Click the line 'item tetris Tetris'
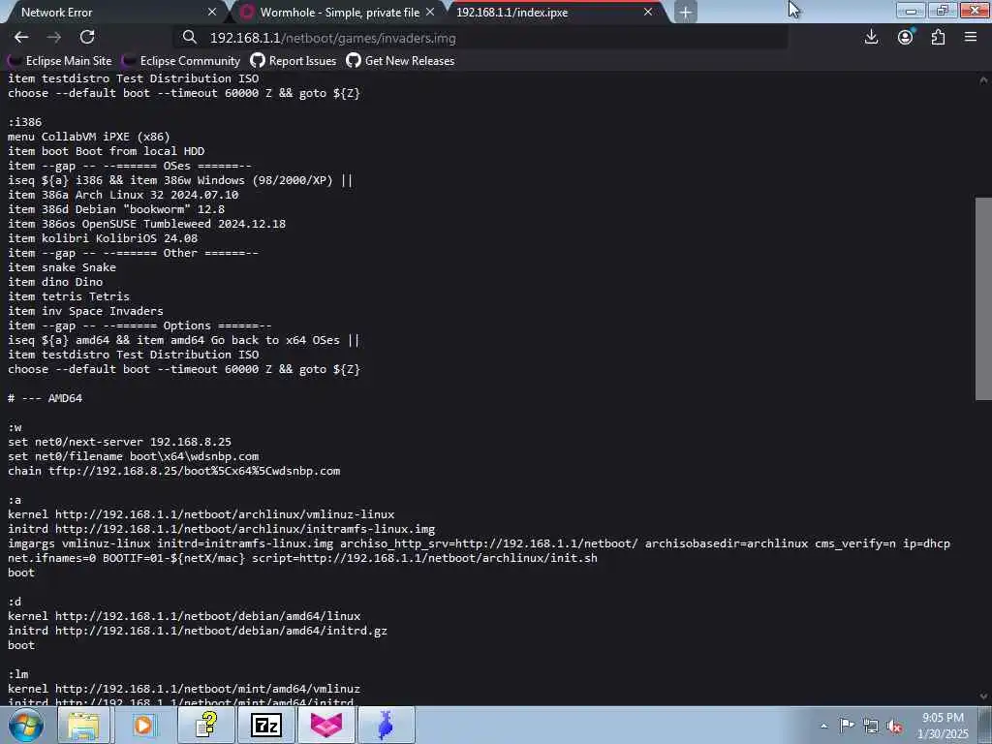The image size is (992, 744). (x=69, y=296)
